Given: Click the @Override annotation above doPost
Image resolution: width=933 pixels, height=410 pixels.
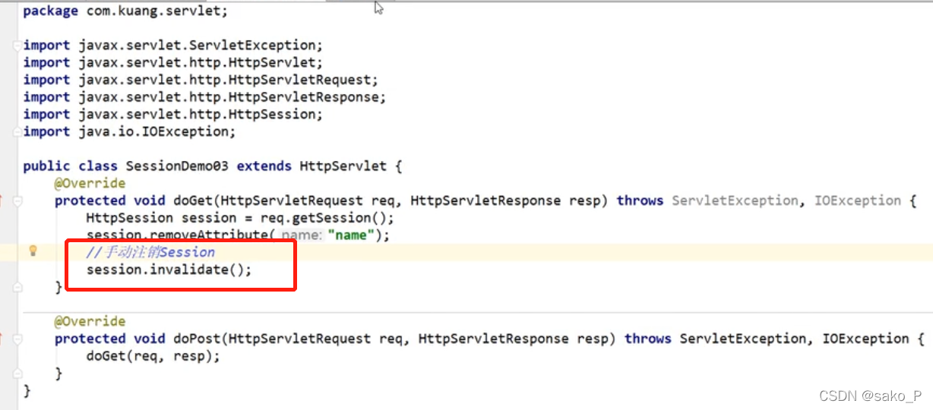Looking at the screenshot, I should pos(90,321).
